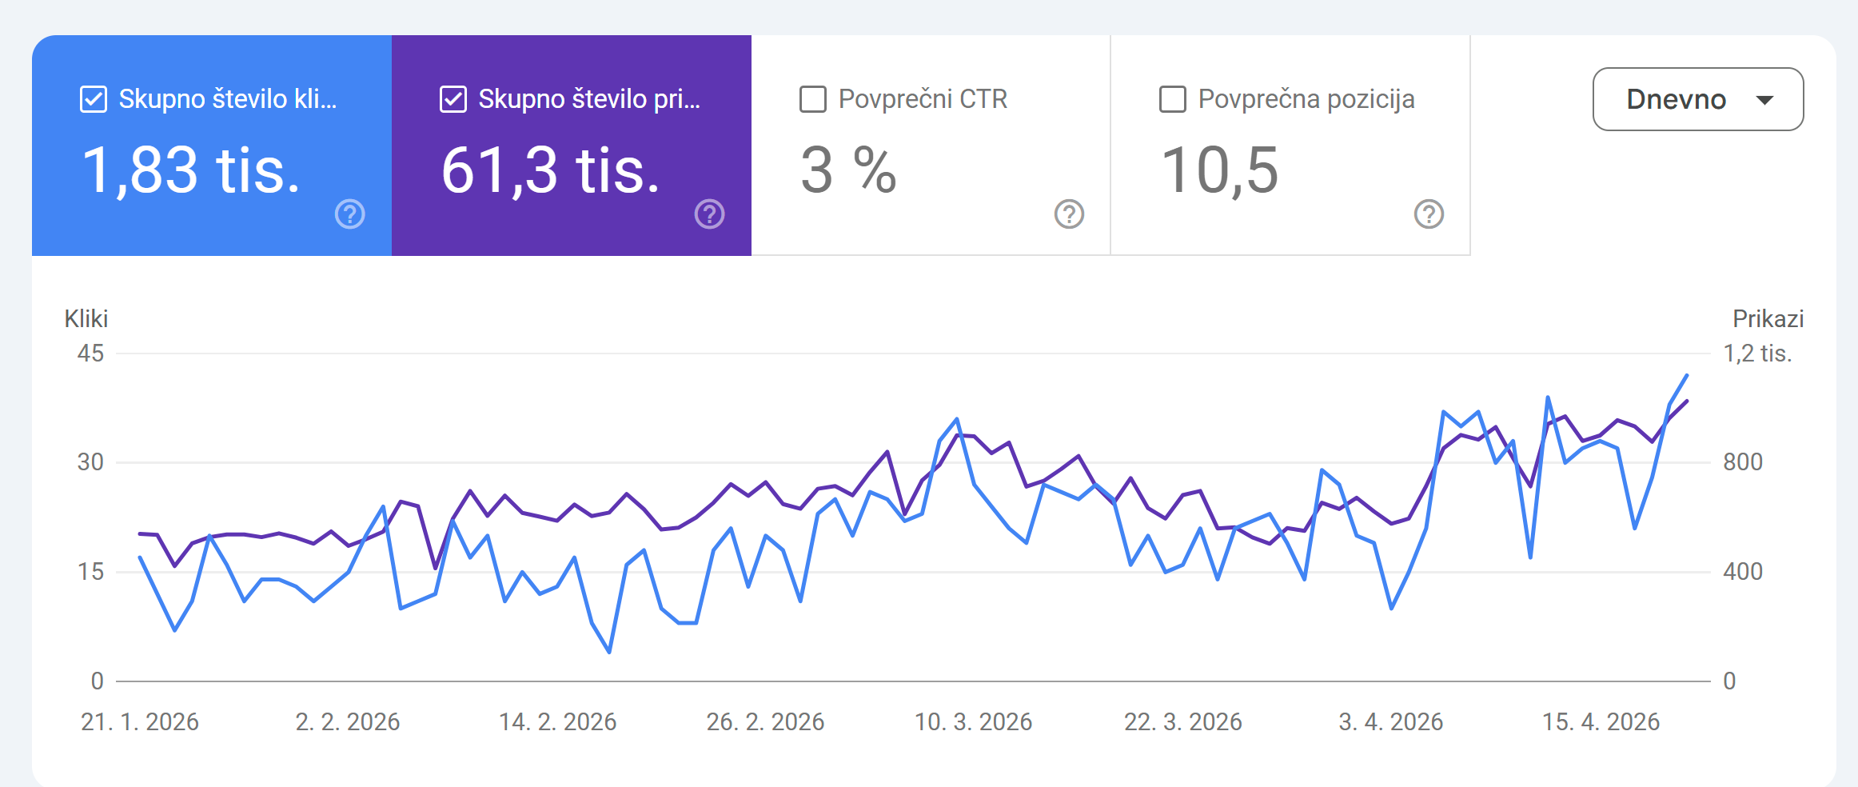The width and height of the screenshot is (1858, 787).
Task: Click the 15. 4. 2026 date label
Action: coord(1601,722)
